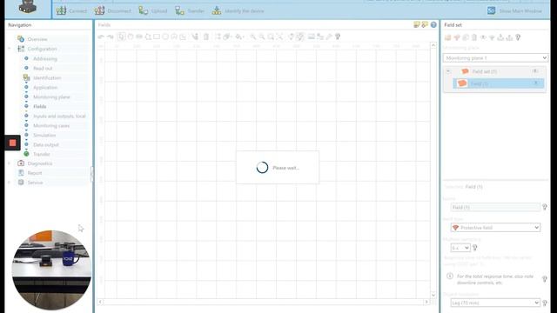557x313 pixels.
Task: Click the trash icon in Field set toolbar
Action: (474, 37)
